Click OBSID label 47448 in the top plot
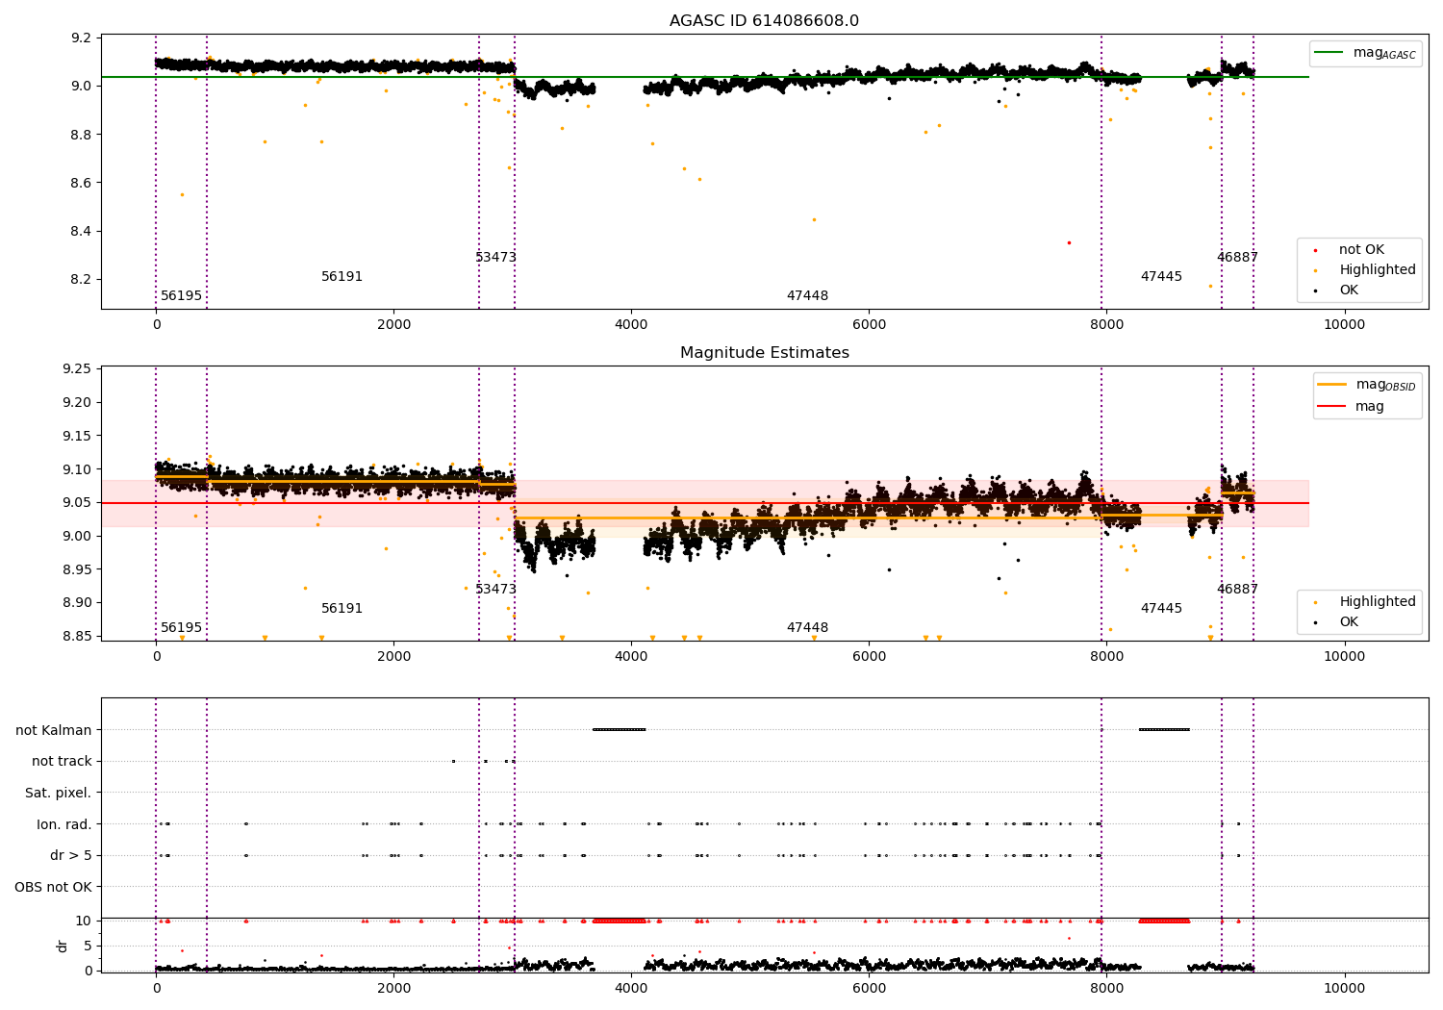1443x1010 pixels. (x=807, y=296)
